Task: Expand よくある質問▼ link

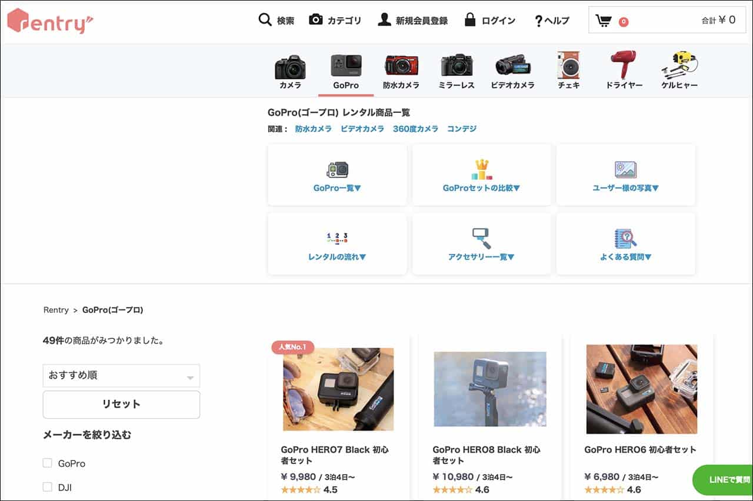Action: coord(625,257)
